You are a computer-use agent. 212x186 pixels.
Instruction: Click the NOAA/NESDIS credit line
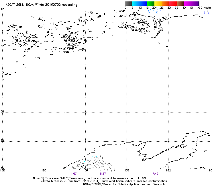pyautogui.click(x=124, y=184)
